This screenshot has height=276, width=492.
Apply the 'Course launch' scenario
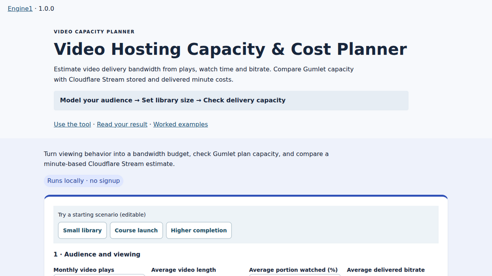coord(136,231)
